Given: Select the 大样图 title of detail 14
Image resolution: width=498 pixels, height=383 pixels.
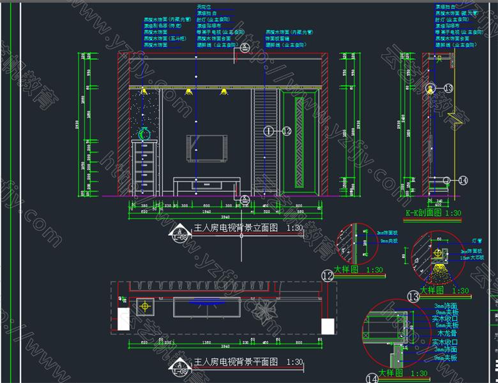Looking at the screenshot, I should point(390,373).
